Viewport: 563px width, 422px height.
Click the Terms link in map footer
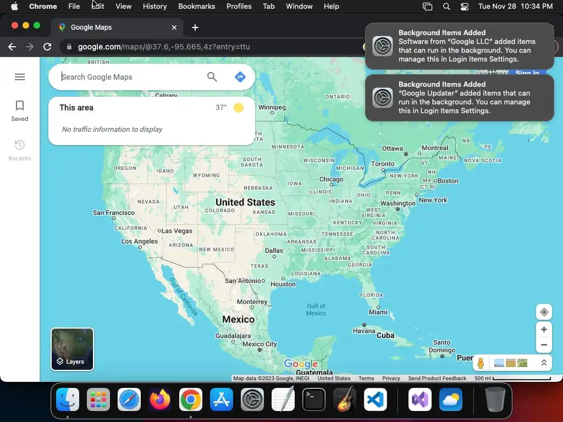tap(366, 378)
